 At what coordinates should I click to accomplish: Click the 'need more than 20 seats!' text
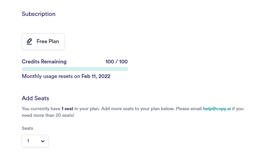[48, 115]
